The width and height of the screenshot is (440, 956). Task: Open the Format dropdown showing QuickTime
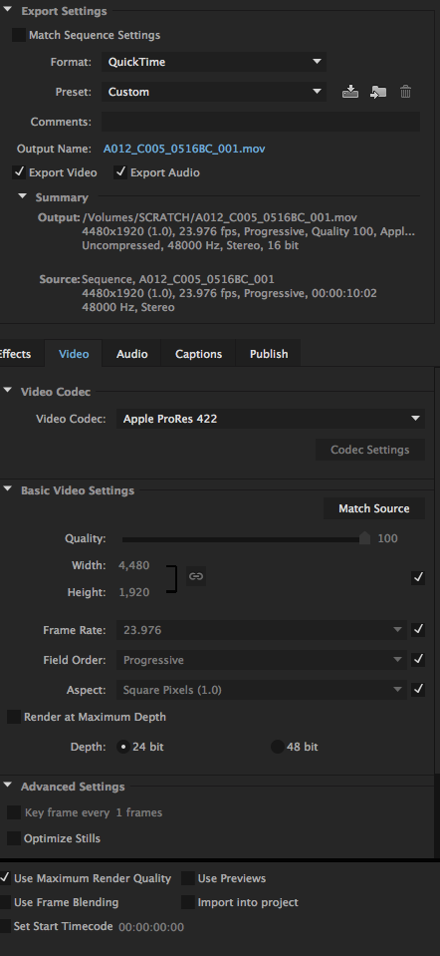[x=214, y=62]
